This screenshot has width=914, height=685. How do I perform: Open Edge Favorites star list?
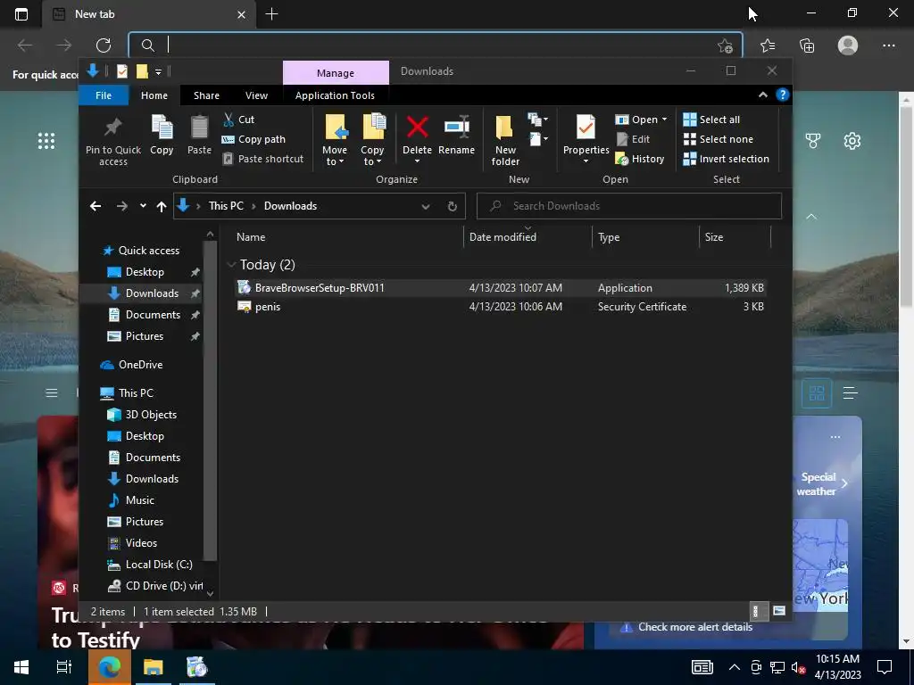coord(768,45)
